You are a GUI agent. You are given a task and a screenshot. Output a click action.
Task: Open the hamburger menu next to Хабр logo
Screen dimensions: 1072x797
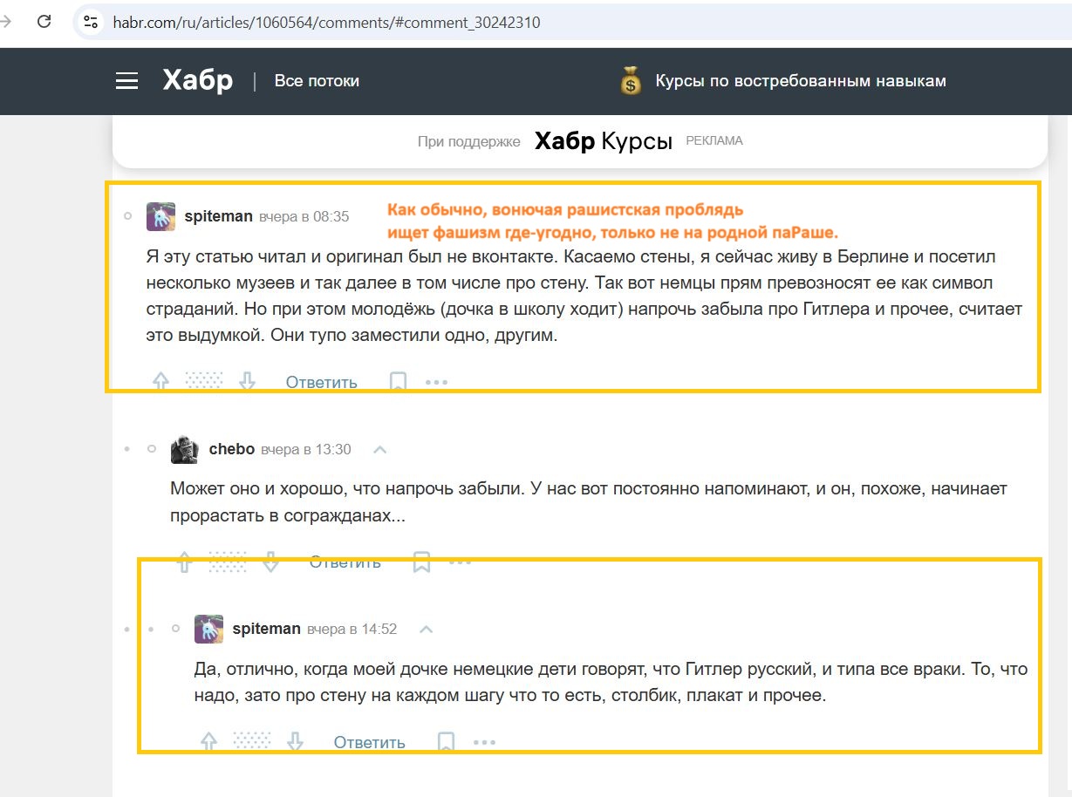click(127, 81)
